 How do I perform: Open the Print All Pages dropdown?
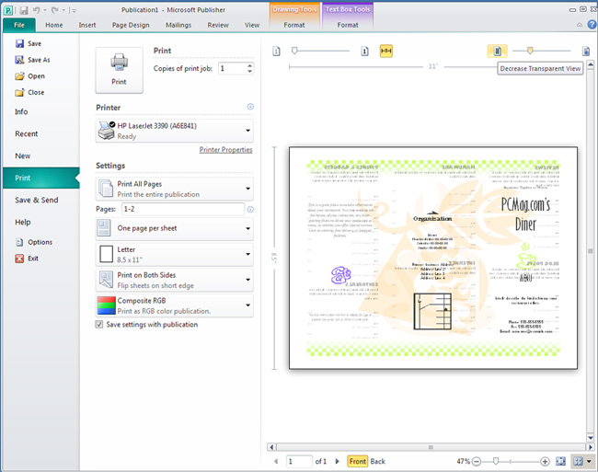pos(174,189)
